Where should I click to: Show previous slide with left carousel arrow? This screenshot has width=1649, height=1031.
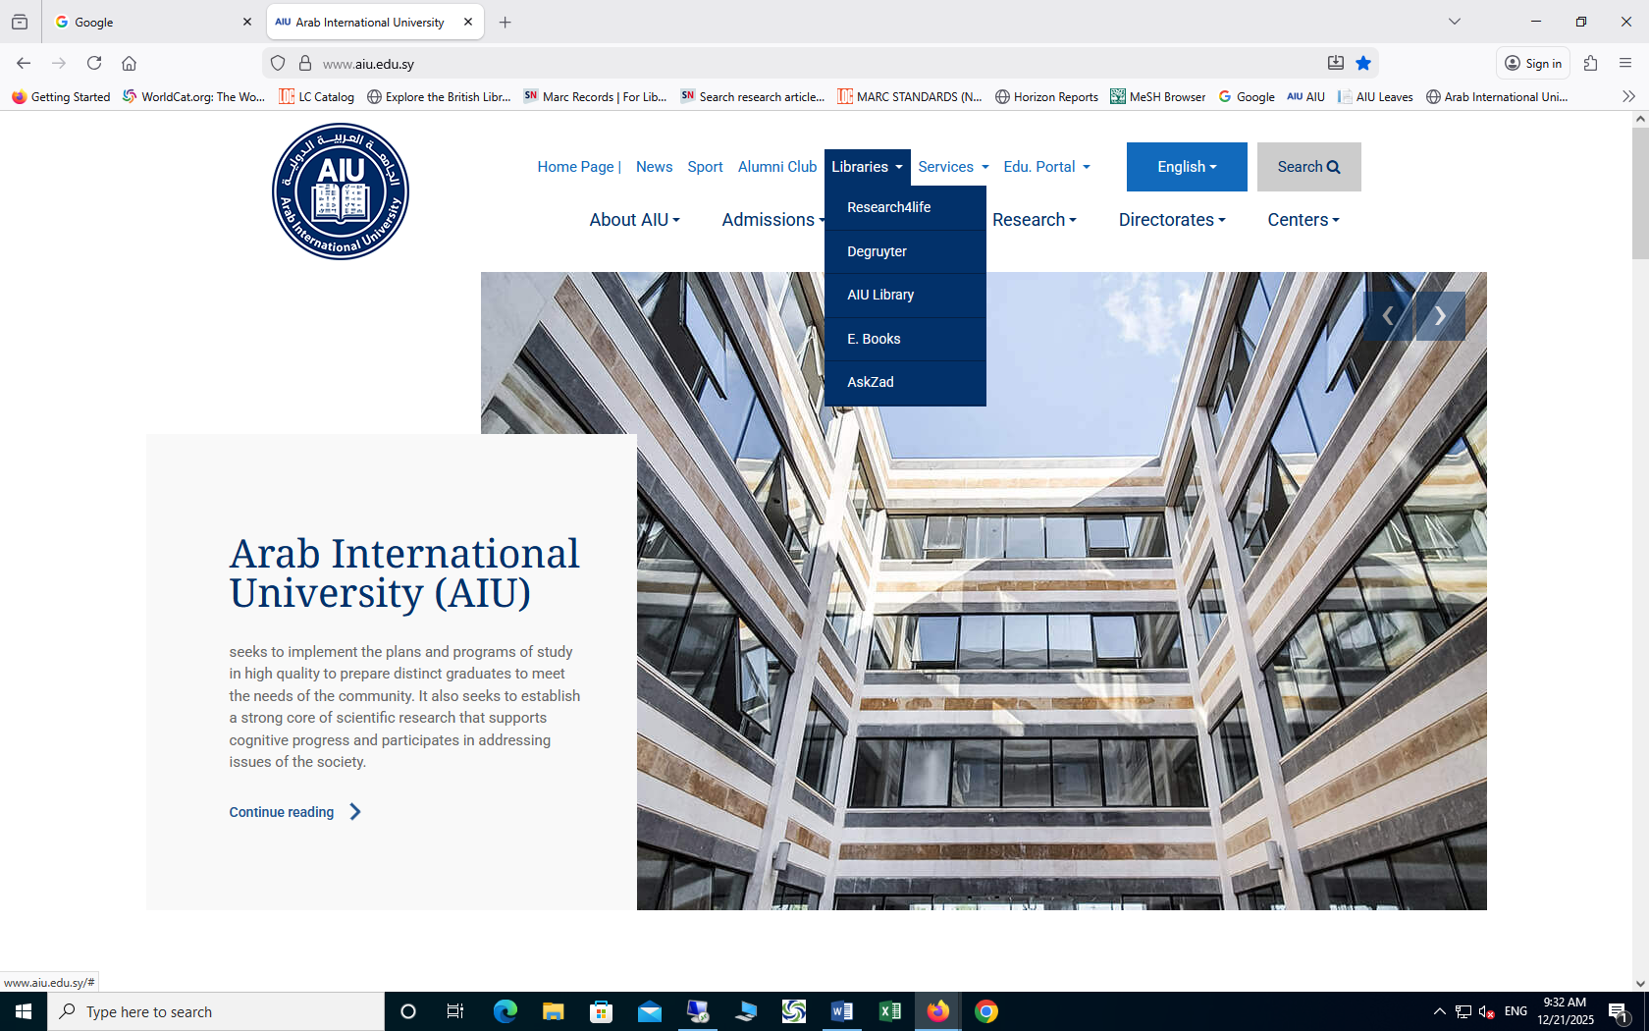(1388, 316)
